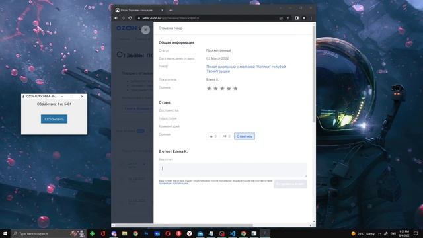Click the taskbar search box
This screenshot has height=238, width=423.
pyautogui.click(x=48, y=233)
